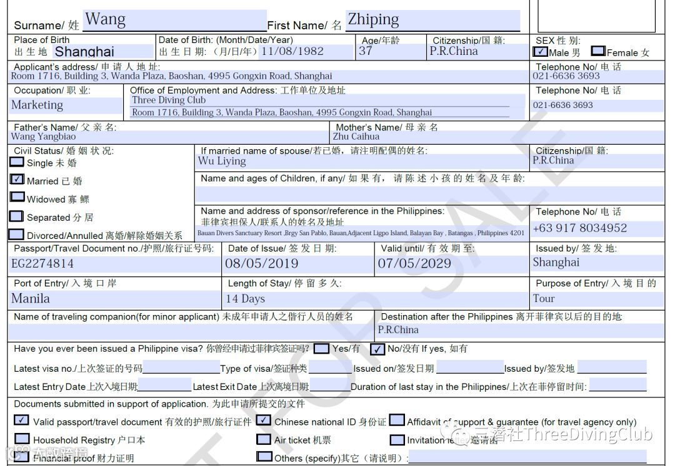Tick the Separated checkbox
This screenshot has width=675, height=466.
click(x=17, y=216)
